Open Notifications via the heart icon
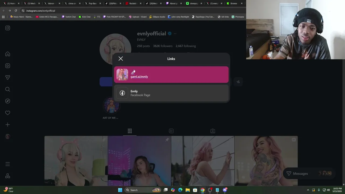Viewport: 345px width, 194px height. coord(8,113)
